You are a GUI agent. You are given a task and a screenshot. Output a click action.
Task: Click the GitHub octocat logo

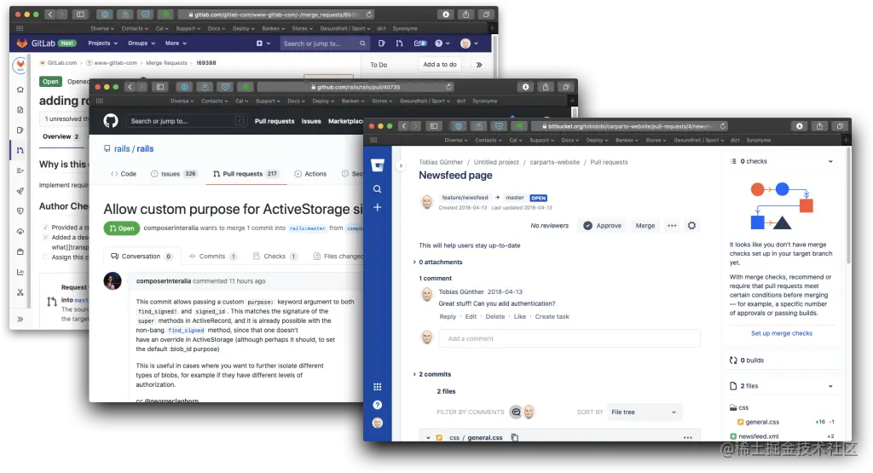click(111, 121)
